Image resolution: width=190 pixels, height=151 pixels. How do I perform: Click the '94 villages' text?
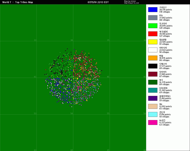pos(164,52)
